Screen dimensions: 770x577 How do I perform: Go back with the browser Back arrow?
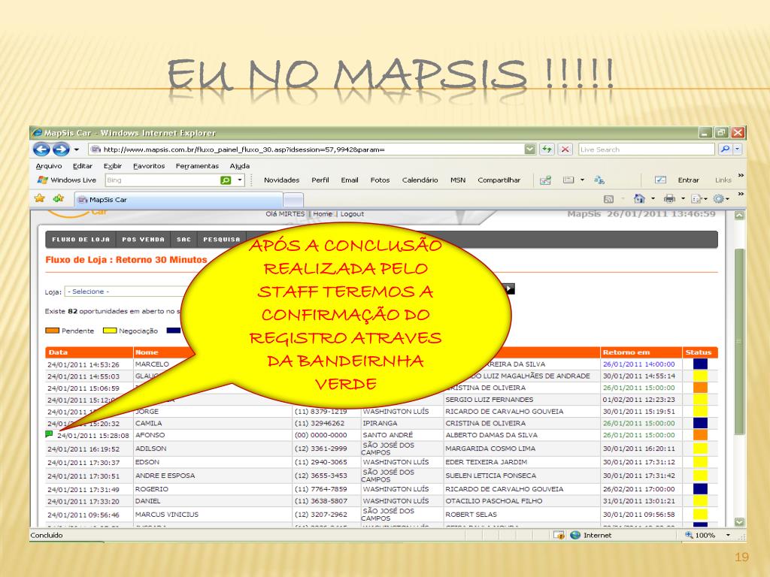point(42,149)
